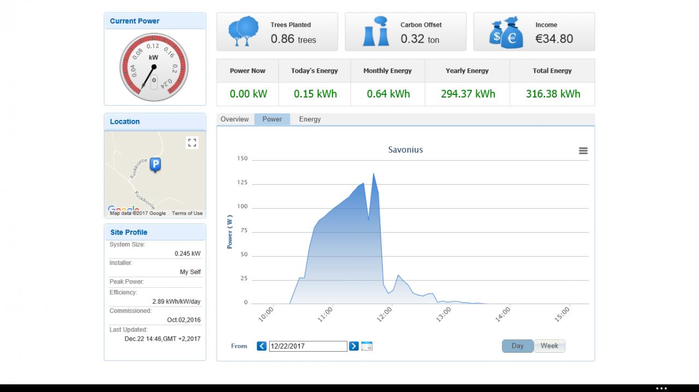Screen dimensions: 699x392
Task: Click the Carbon Offset value 0.32 ton
Action: (420, 39)
